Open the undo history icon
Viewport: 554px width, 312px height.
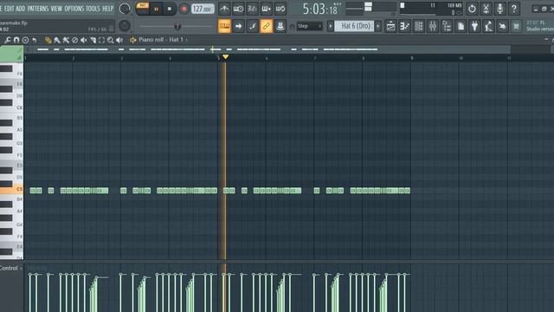pyautogui.click(x=472, y=9)
